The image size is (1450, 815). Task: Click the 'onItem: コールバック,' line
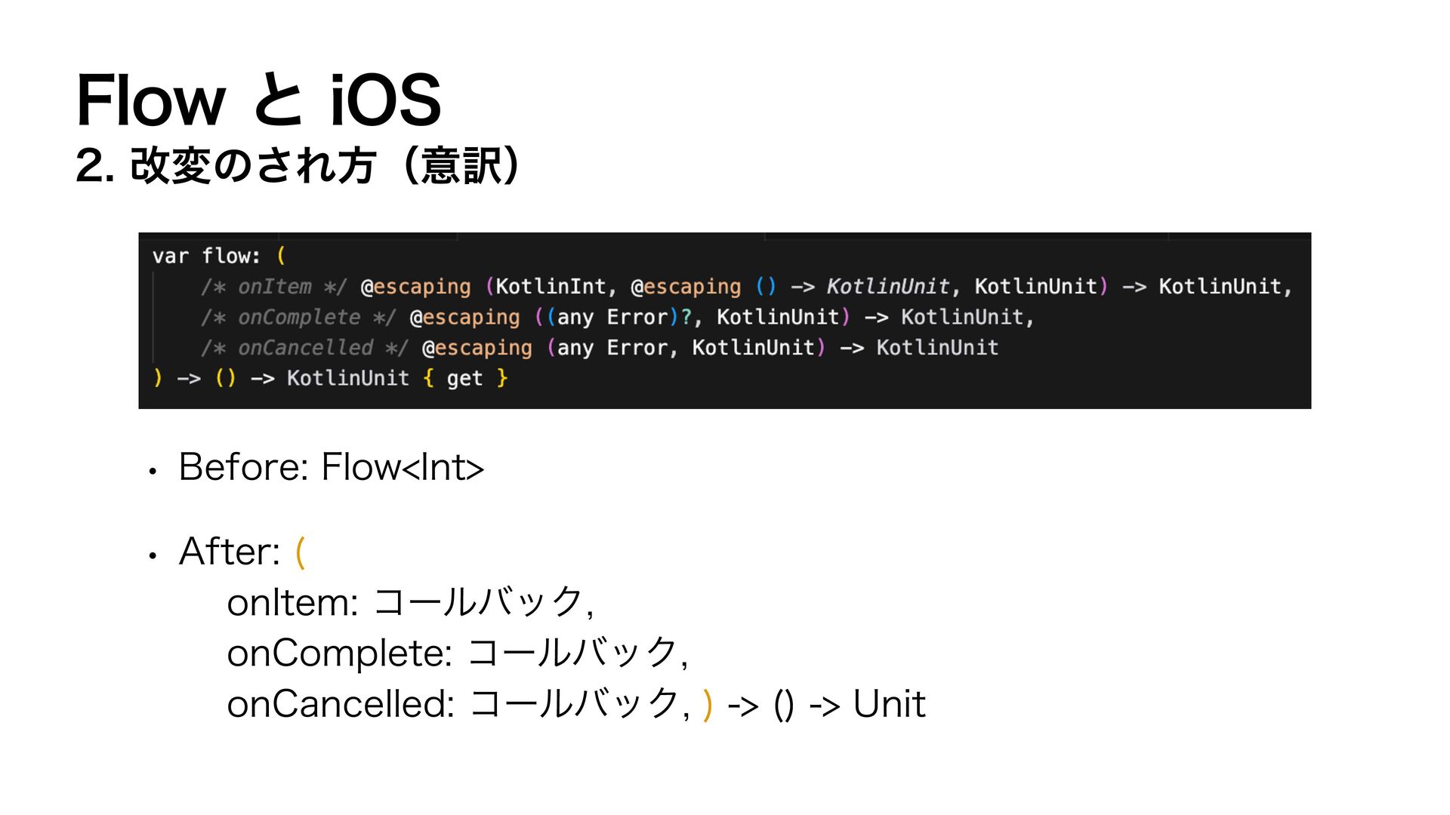point(411,602)
